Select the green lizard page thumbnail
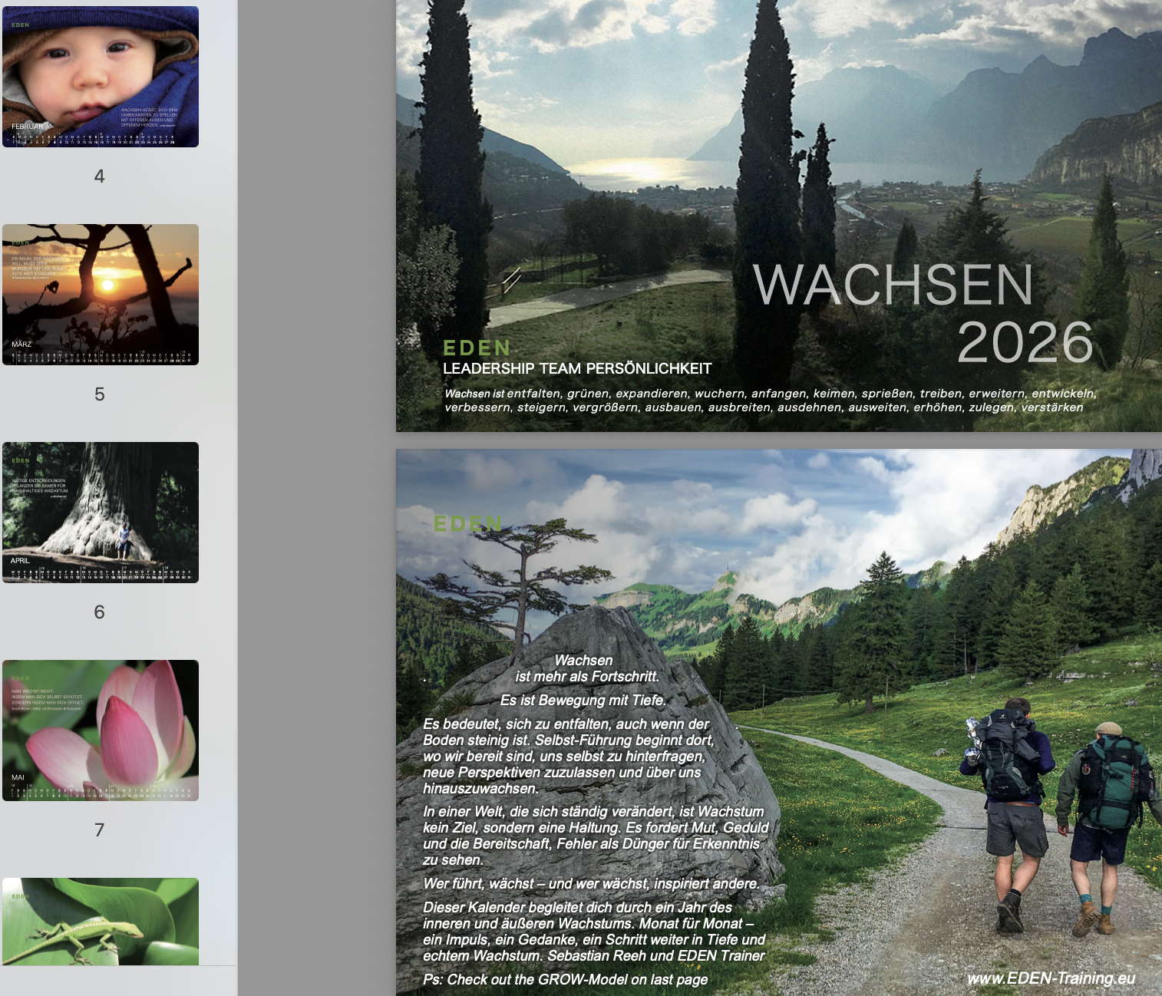This screenshot has width=1162, height=996. coord(100,921)
